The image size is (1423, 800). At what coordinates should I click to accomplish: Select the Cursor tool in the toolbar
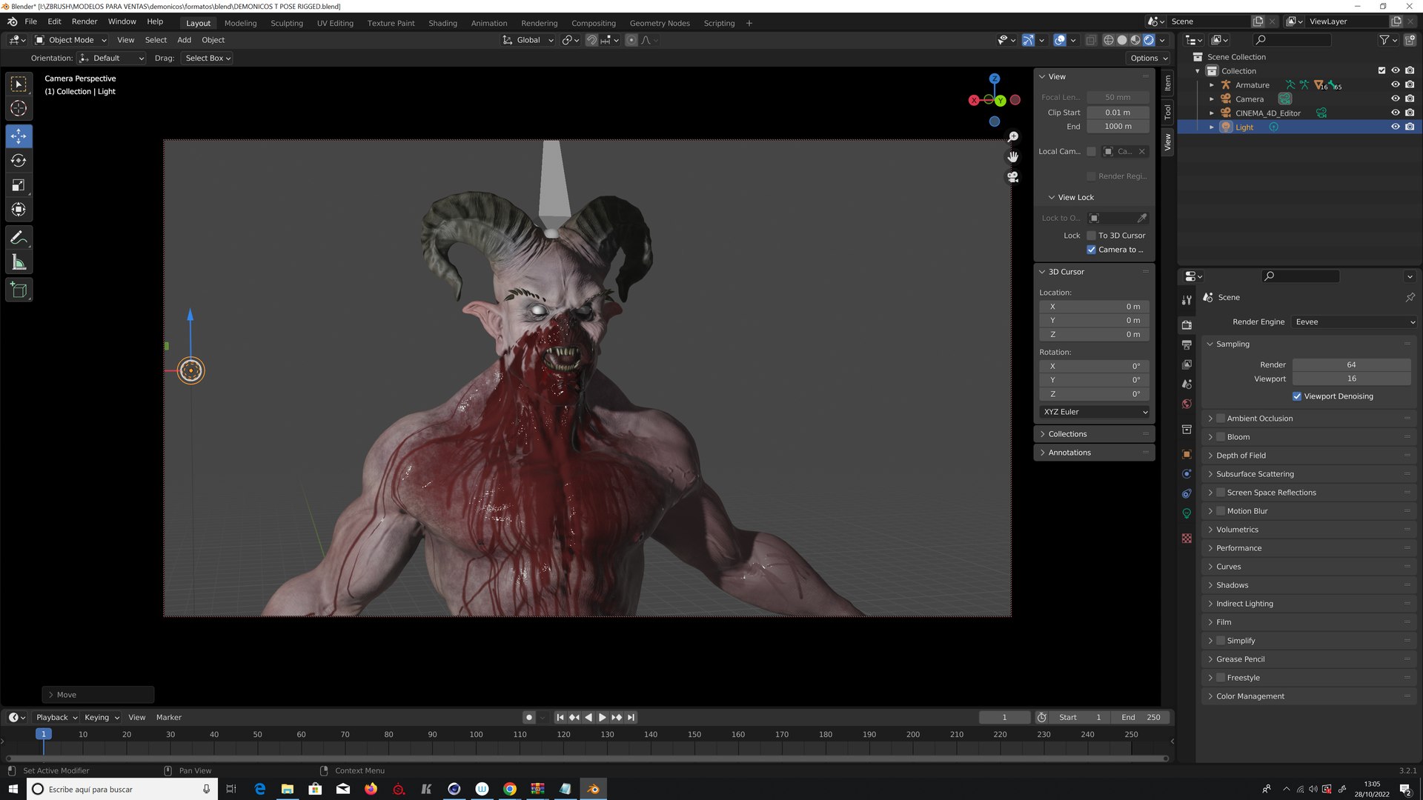coord(19,108)
